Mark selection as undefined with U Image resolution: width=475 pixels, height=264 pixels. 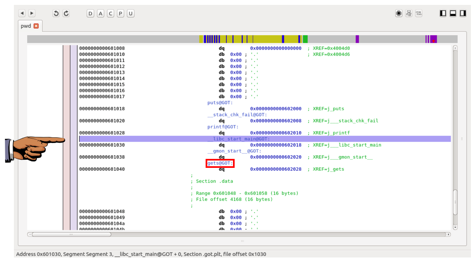(130, 13)
